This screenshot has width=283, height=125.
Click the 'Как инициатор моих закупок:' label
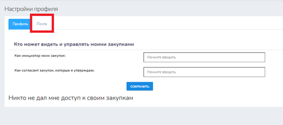pyautogui.click(x=40, y=56)
